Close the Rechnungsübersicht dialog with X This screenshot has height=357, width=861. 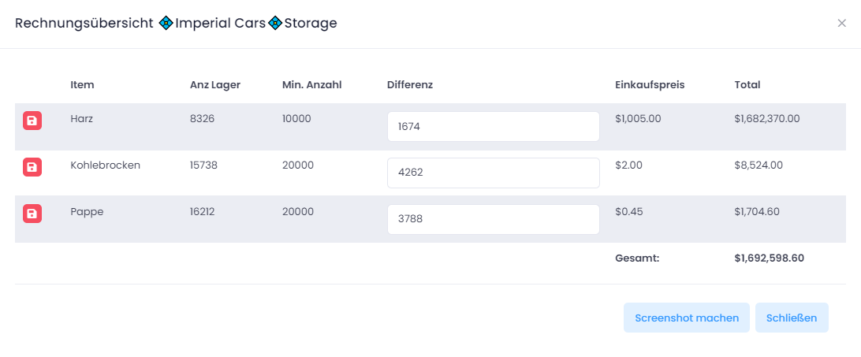click(841, 24)
